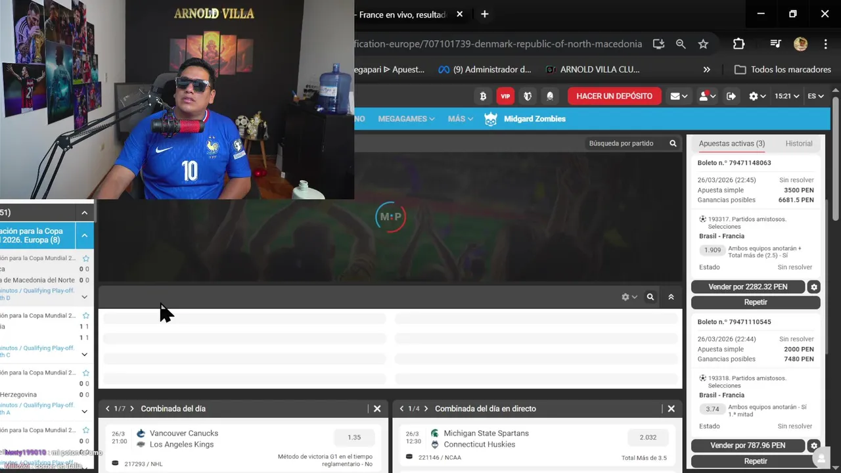Screen dimensions: 841x473
Task: Open new browser tab with plus icon
Action: tap(484, 14)
